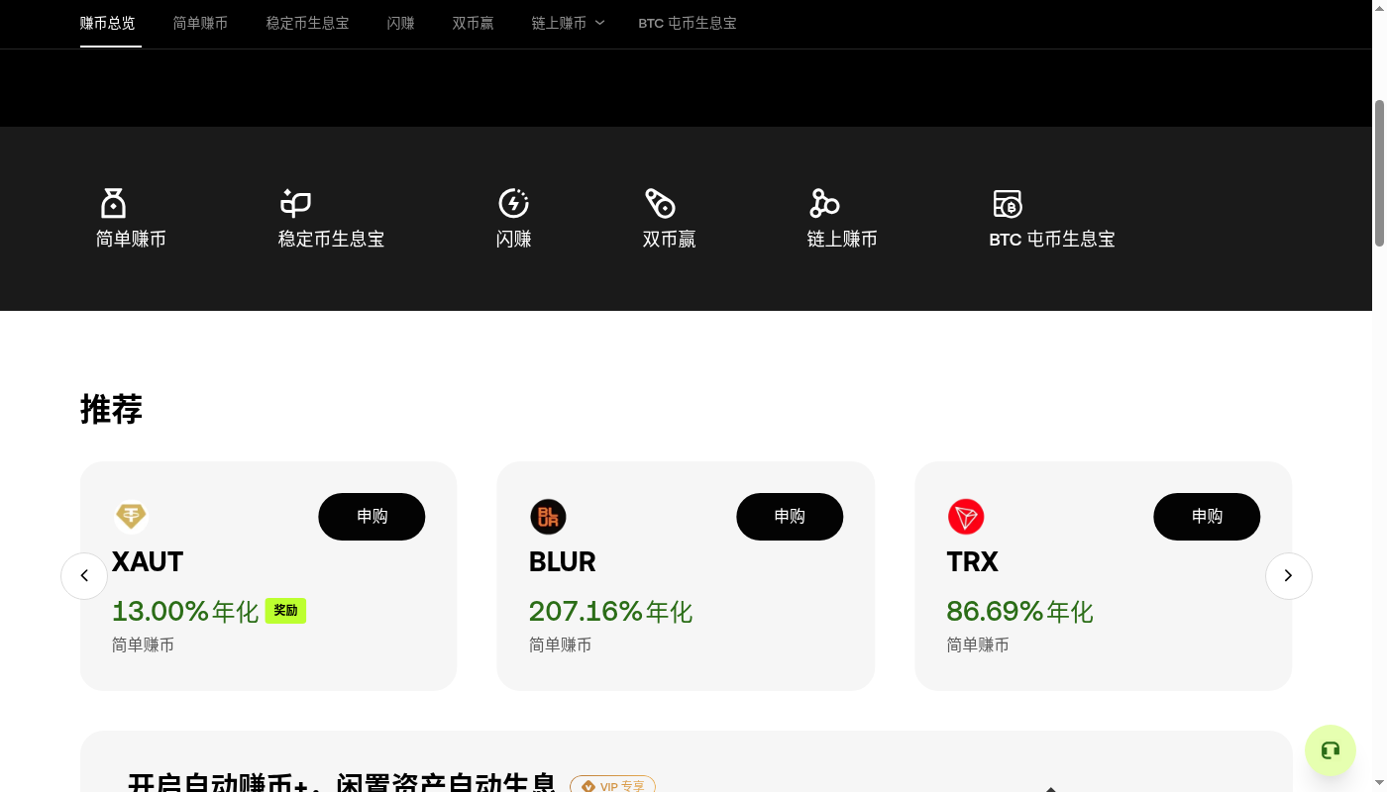The image size is (1387, 792).
Task: Open BTC 屯币生息宝 tab in top nav
Action: pyautogui.click(x=687, y=23)
